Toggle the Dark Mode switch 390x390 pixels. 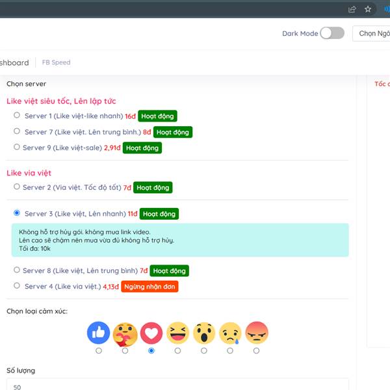332,33
